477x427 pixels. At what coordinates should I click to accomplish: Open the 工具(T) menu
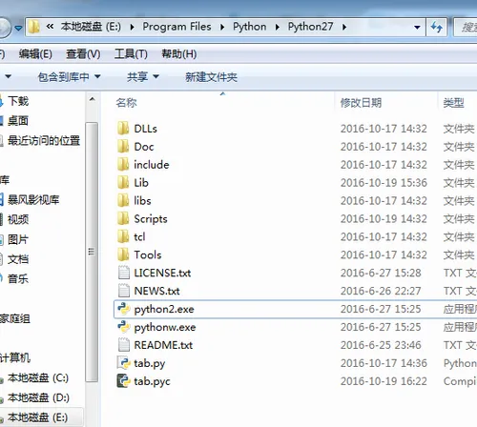pyautogui.click(x=131, y=54)
